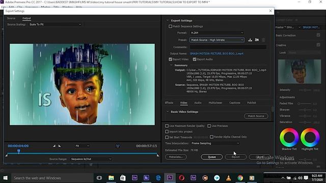The width and height of the screenshot is (326, 183).
Task: Open Time Interpolation Frame Sampling dropdown
Action: [x=215, y=143]
